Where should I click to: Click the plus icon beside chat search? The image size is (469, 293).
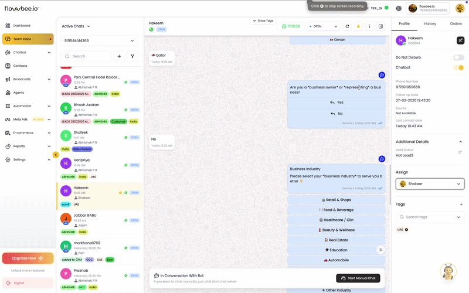click(119, 56)
